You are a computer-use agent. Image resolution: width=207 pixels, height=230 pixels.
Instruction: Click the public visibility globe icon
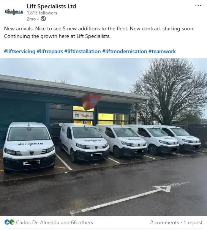point(43,19)
